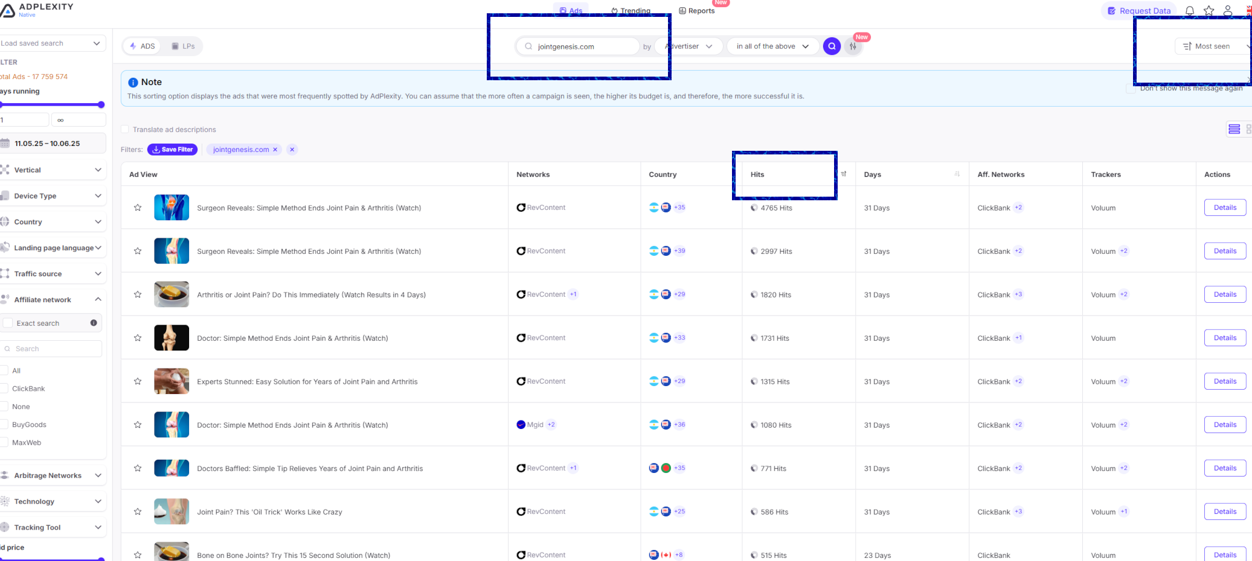
Task: Toggle the Exact search checkbox
Action: (x=8, y=323)
